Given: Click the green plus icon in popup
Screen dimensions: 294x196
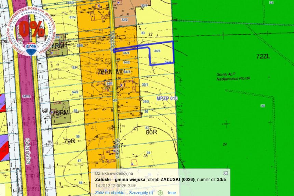Looking at the screenshot, I should (x=160, y=193).
